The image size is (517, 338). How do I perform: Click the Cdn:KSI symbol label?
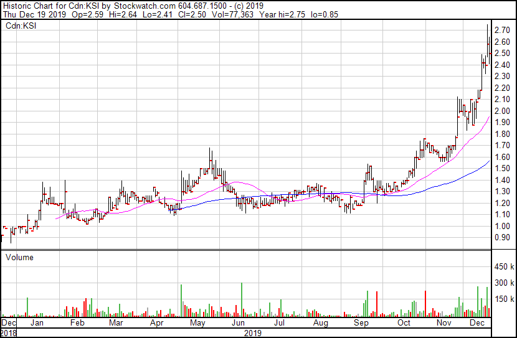point(21,26)
